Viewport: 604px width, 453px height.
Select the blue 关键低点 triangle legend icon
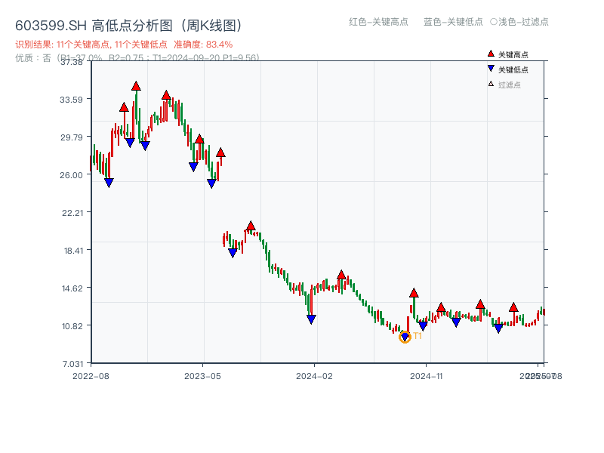click(491, 68)
